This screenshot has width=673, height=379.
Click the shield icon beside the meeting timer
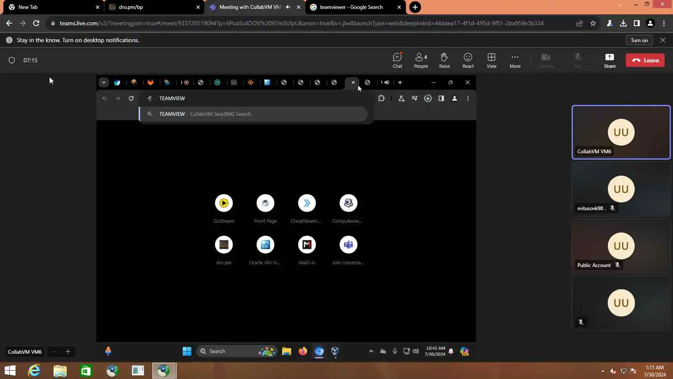pyautogui.click(x=12, y=60)
